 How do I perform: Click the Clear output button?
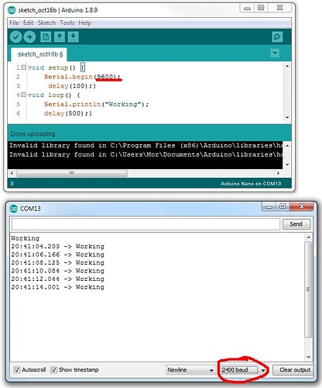click(x=294, y=370)
